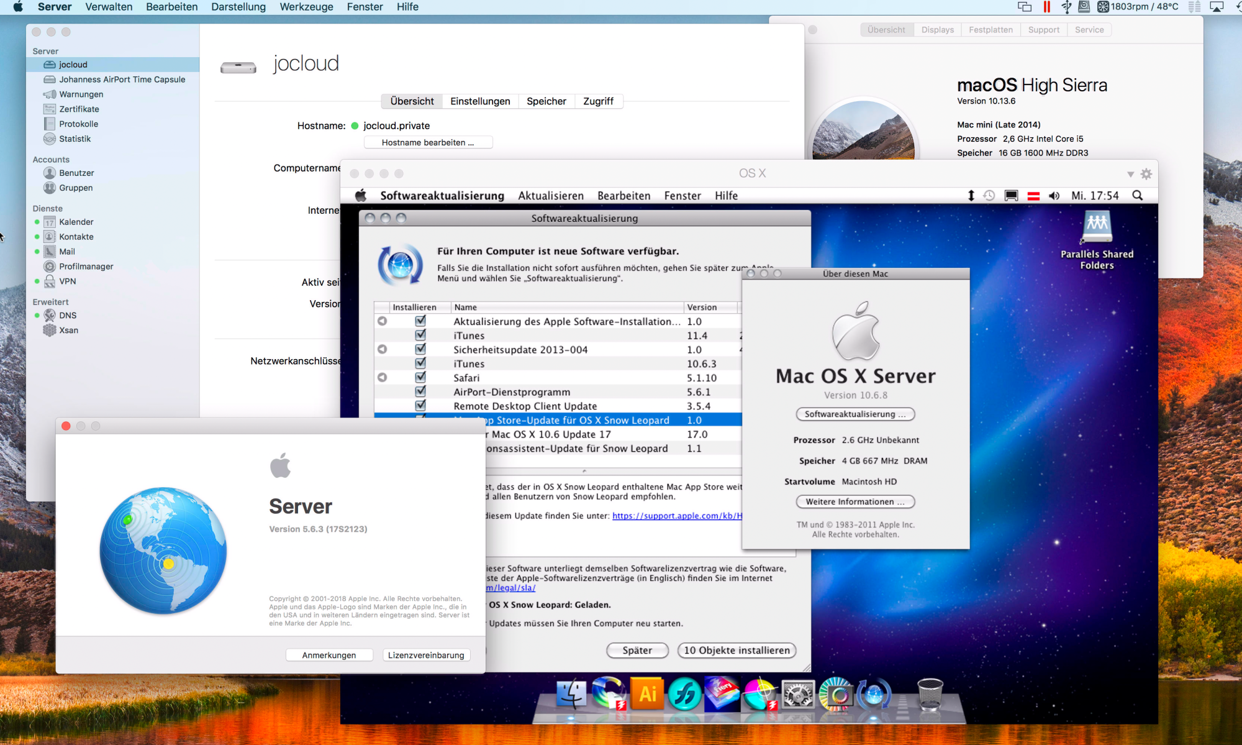Uncheck the Safari 5.1.10 update checkbox
The image size is (1242, 745).
click(420, 378)
